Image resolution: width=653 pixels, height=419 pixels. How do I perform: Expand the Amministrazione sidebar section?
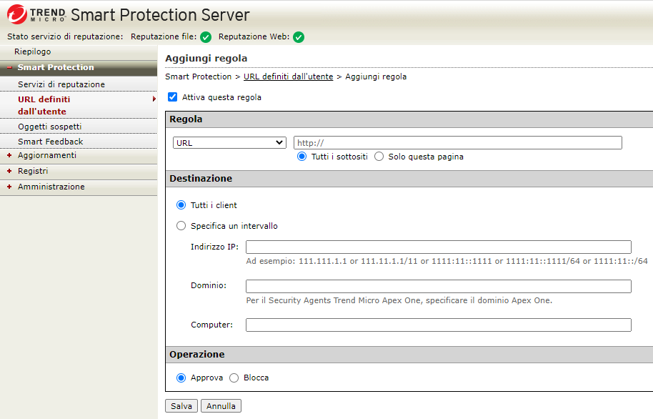[51, 187]
